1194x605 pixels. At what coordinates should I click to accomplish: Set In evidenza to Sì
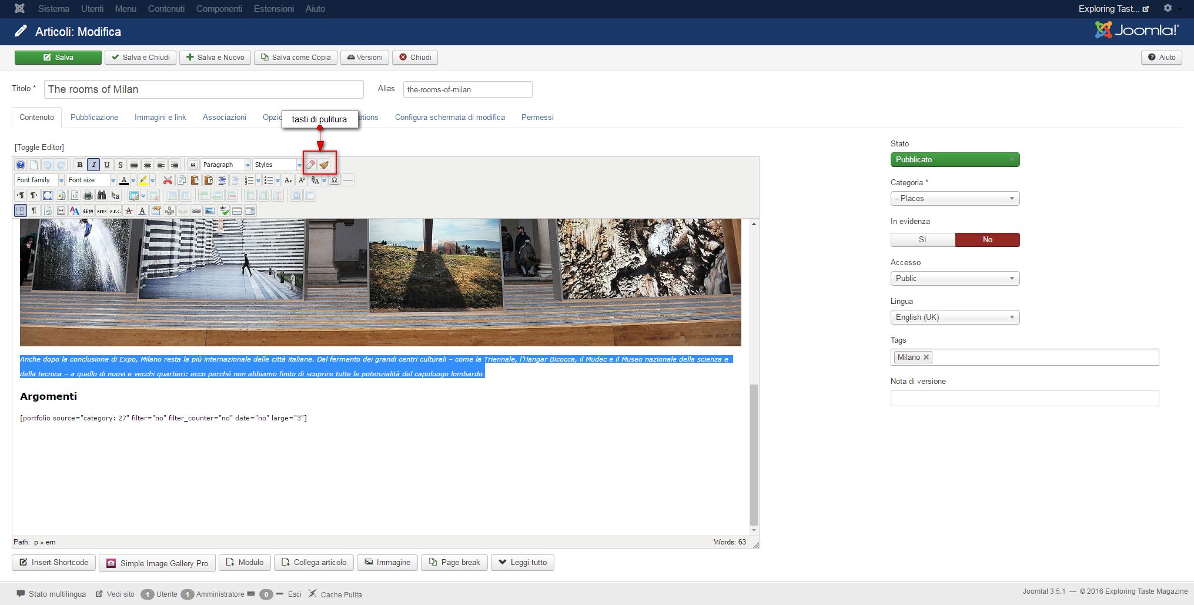tap(922, 239)
